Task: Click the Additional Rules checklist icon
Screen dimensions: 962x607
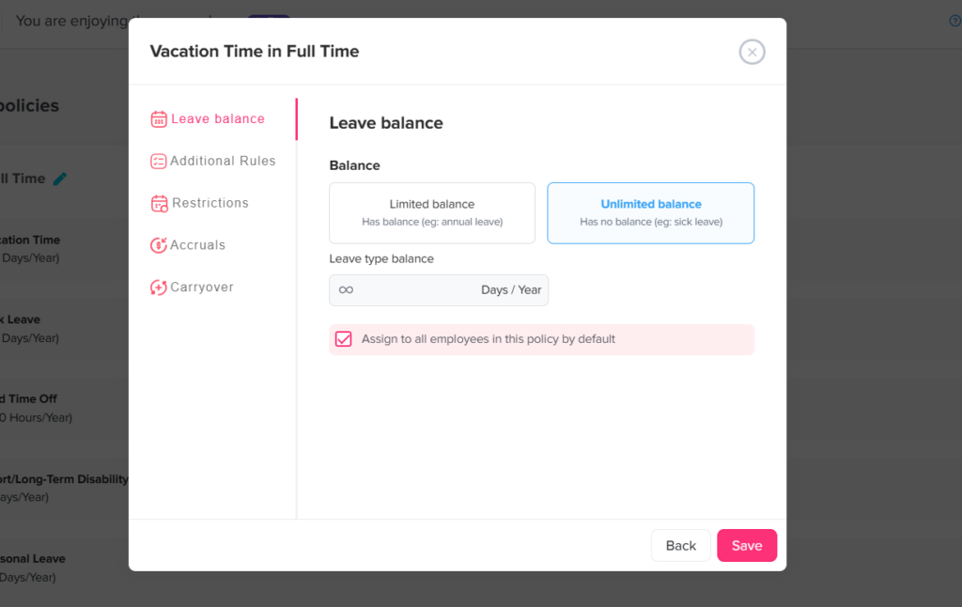Action: (159, 162)
